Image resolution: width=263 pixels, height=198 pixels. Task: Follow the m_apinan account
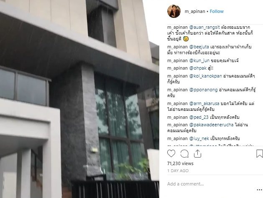coord(217,11)
